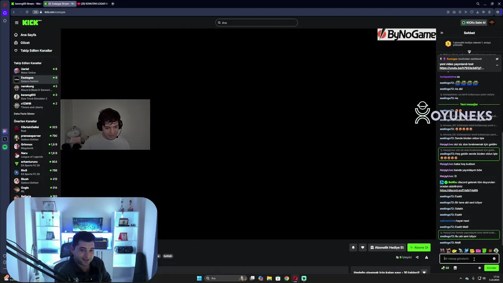Click the report warning triangle icon
Viewport: 503px width, 283px height.
click(x=426, y=257)
